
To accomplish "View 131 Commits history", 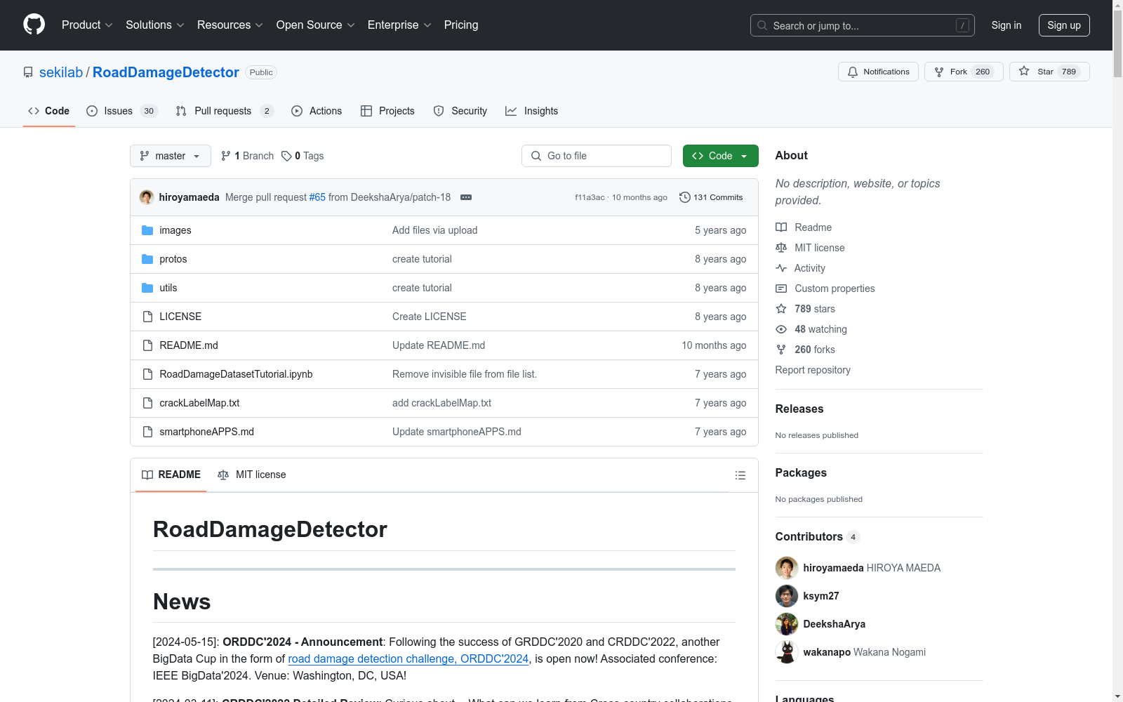I will pos(711,197).
